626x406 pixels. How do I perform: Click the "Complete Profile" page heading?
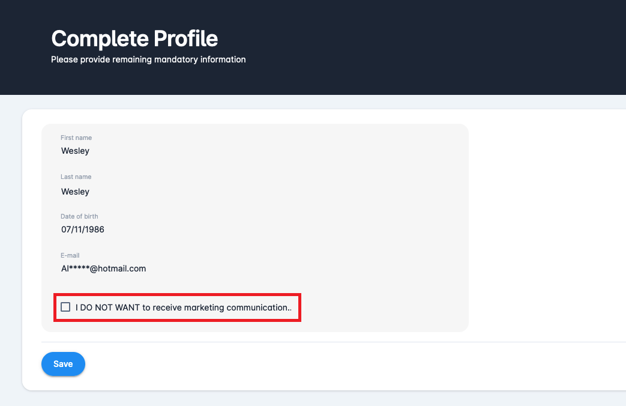tap(134, 38)
